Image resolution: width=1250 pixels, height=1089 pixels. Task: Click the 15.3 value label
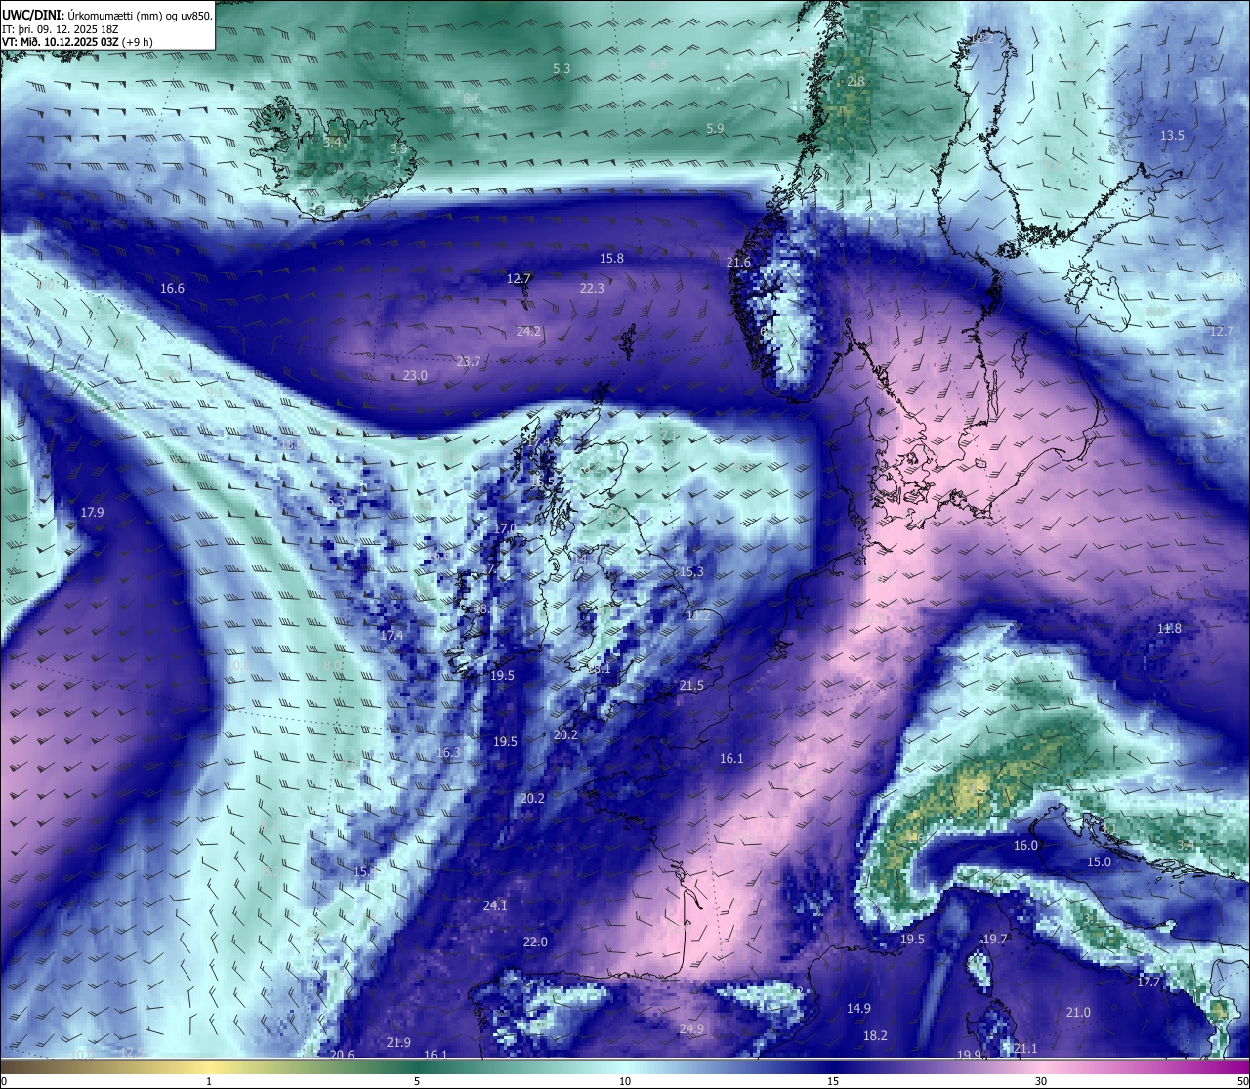(691, 571)
